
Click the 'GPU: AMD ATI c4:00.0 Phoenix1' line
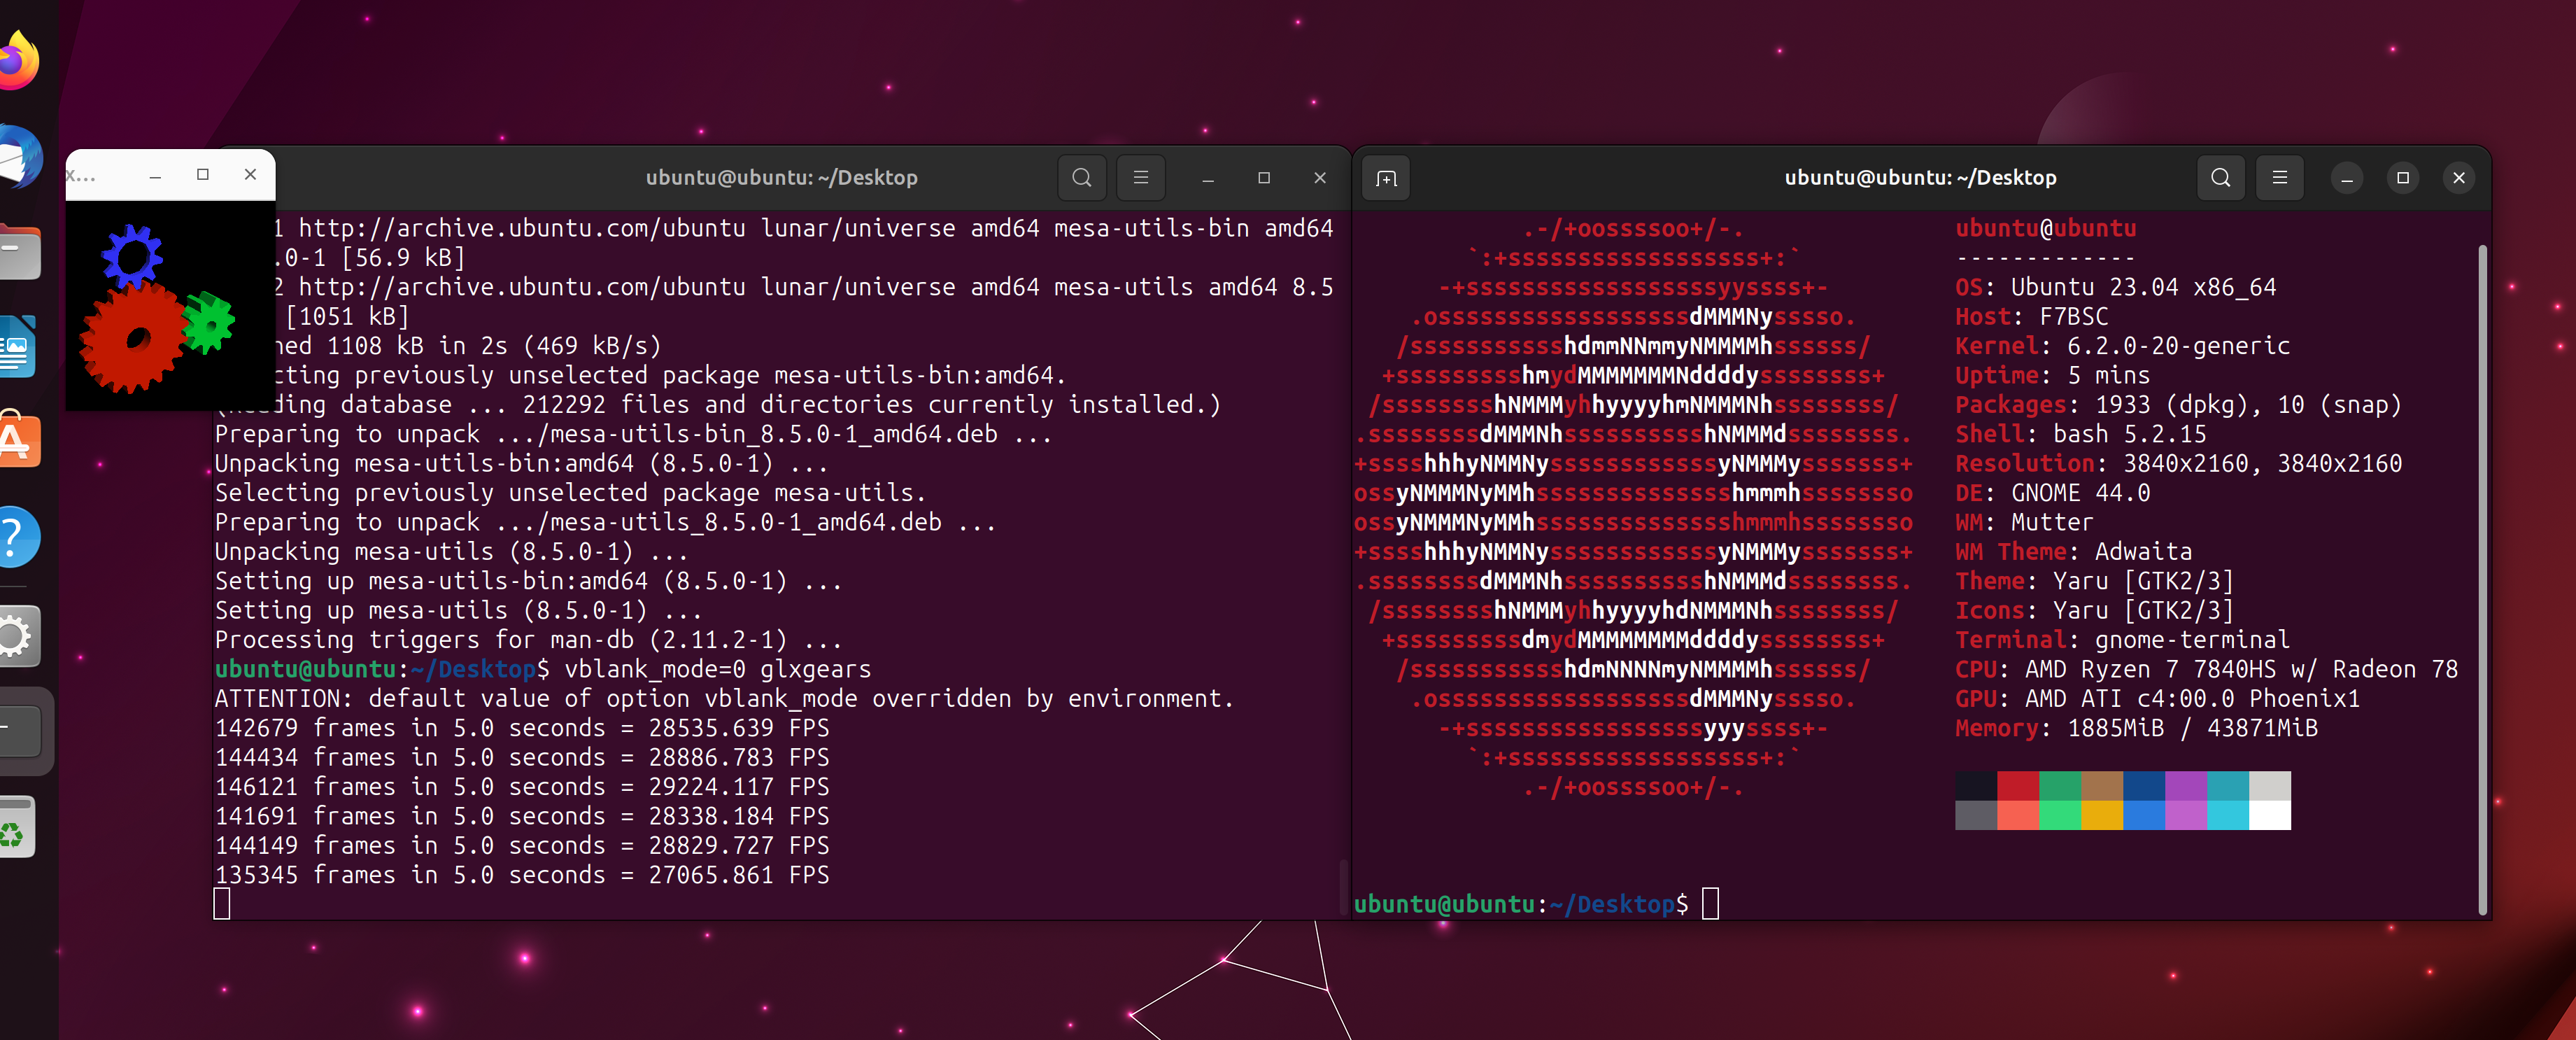2157,699
